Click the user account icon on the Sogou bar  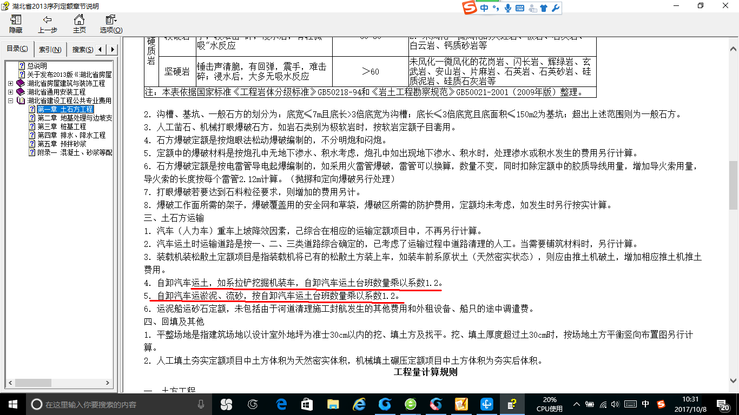(x=532, y=8)
